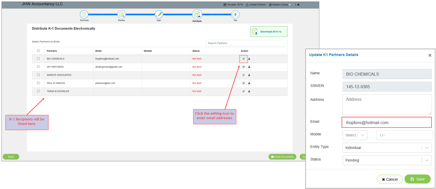
Task: Click the SSN/EIN field in dialog
Action: [387, 87]
